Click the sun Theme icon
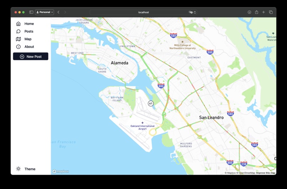The image size is (287, 189). (18, 169)
